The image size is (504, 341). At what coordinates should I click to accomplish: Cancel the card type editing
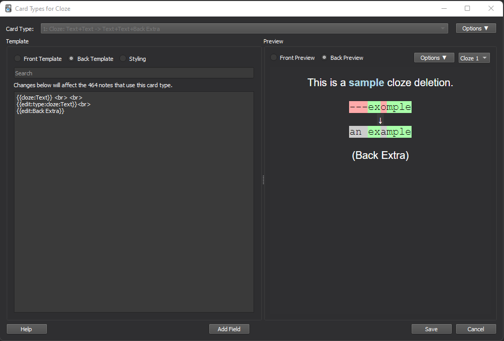coord(476,329)
